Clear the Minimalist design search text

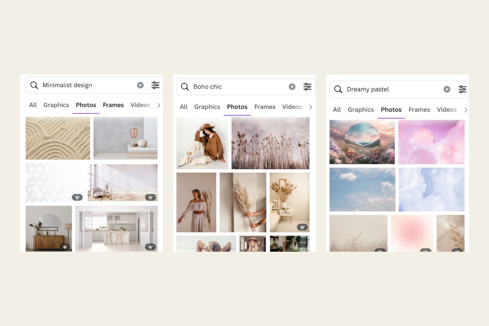pyautogui.click(x=140, y=85)
